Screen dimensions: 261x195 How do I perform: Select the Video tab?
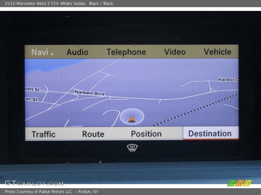pos(175,52)
